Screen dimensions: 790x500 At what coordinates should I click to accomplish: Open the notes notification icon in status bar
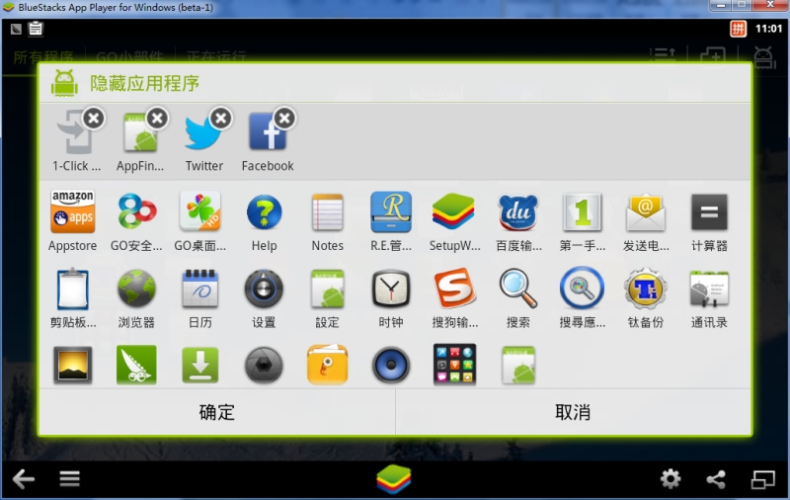(x=36, y=29)
